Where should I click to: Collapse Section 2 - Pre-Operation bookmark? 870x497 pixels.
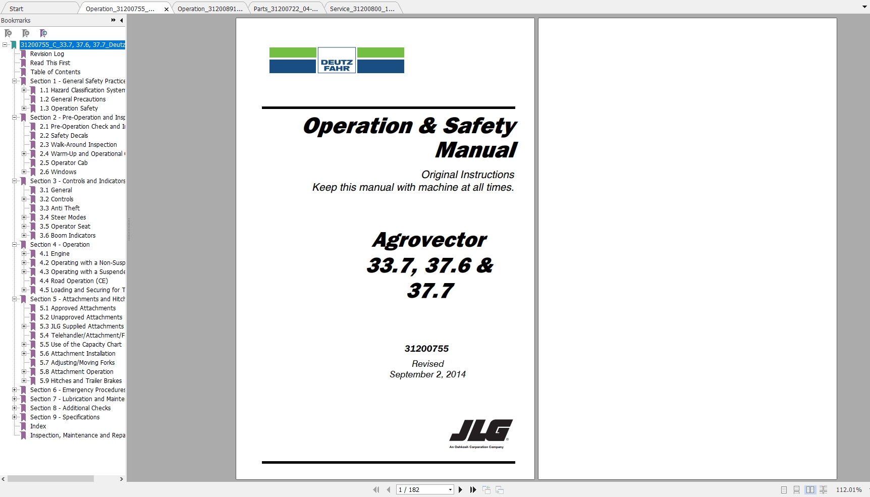pos(15,117)
